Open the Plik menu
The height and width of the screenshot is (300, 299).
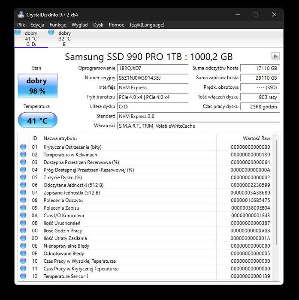coord(21,25)
